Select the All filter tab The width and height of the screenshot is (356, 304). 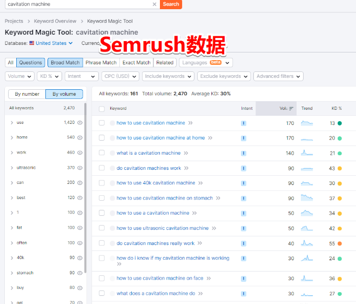click(x=11, y=63)
